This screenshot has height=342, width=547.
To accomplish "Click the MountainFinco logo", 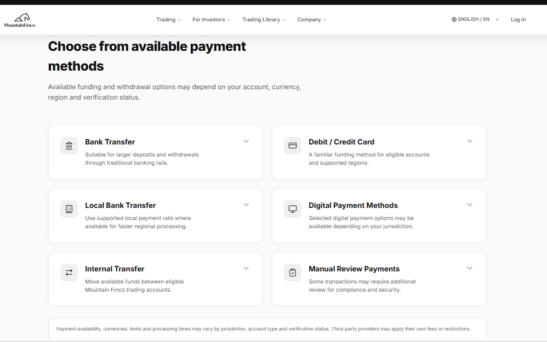I will (20, 20).
